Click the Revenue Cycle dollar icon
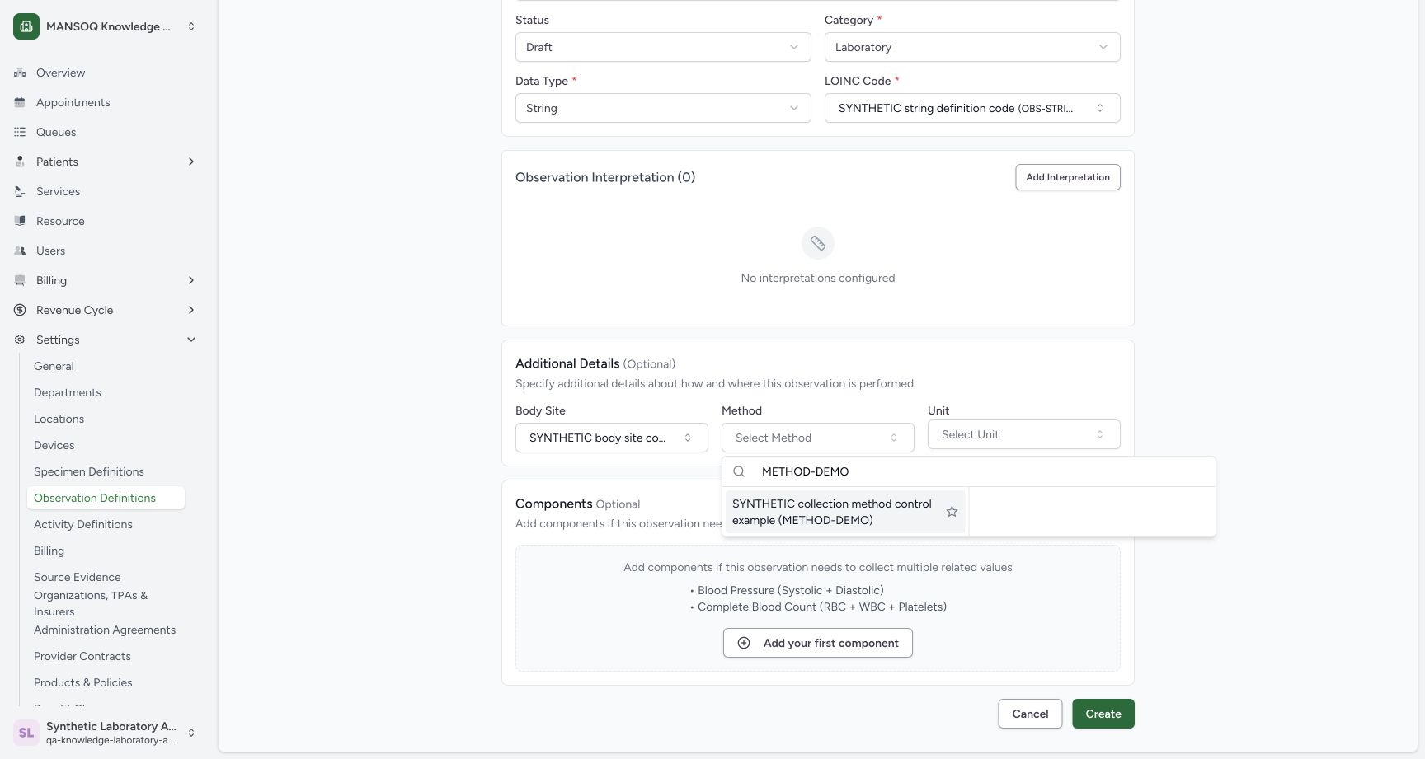The image size is (1425, 759). 20,310
